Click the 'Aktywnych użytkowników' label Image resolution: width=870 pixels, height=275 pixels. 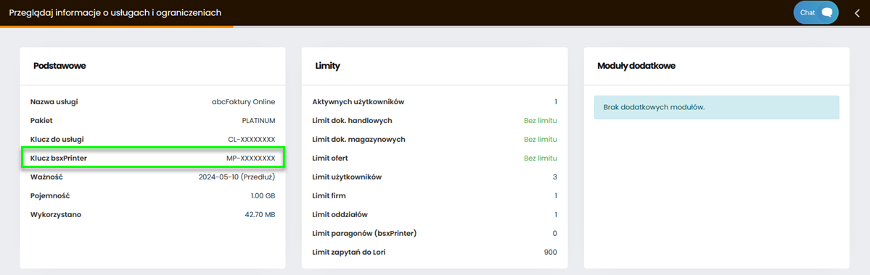358,102
